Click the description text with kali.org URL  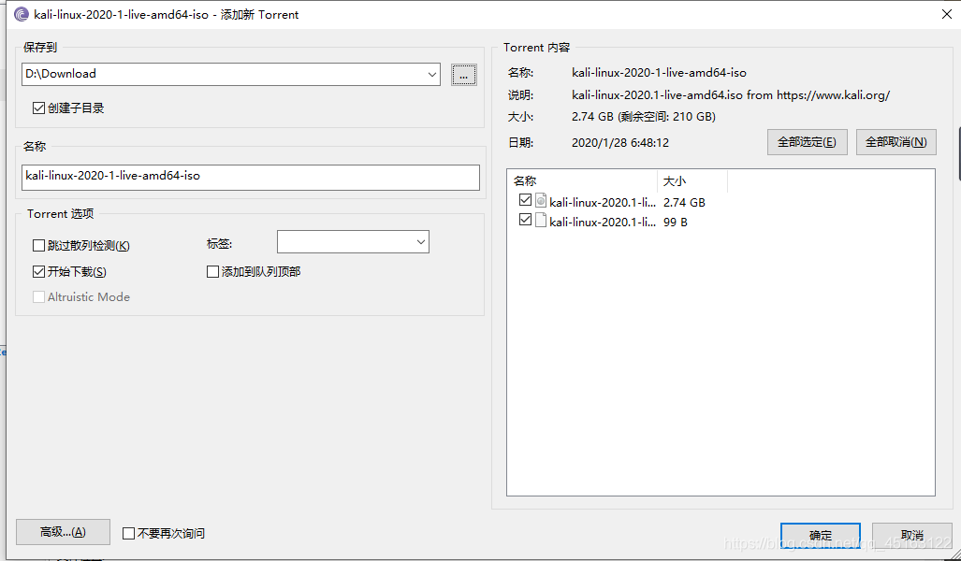click(731, 95)
